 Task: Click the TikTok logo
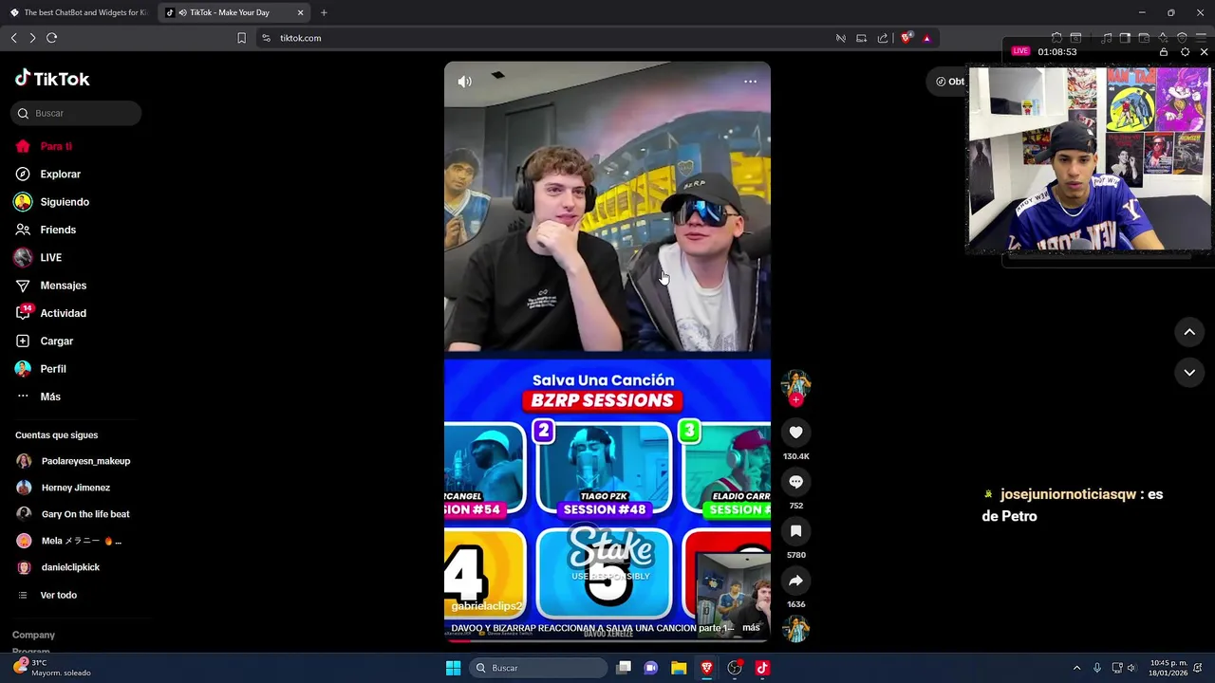coord(52,79)
